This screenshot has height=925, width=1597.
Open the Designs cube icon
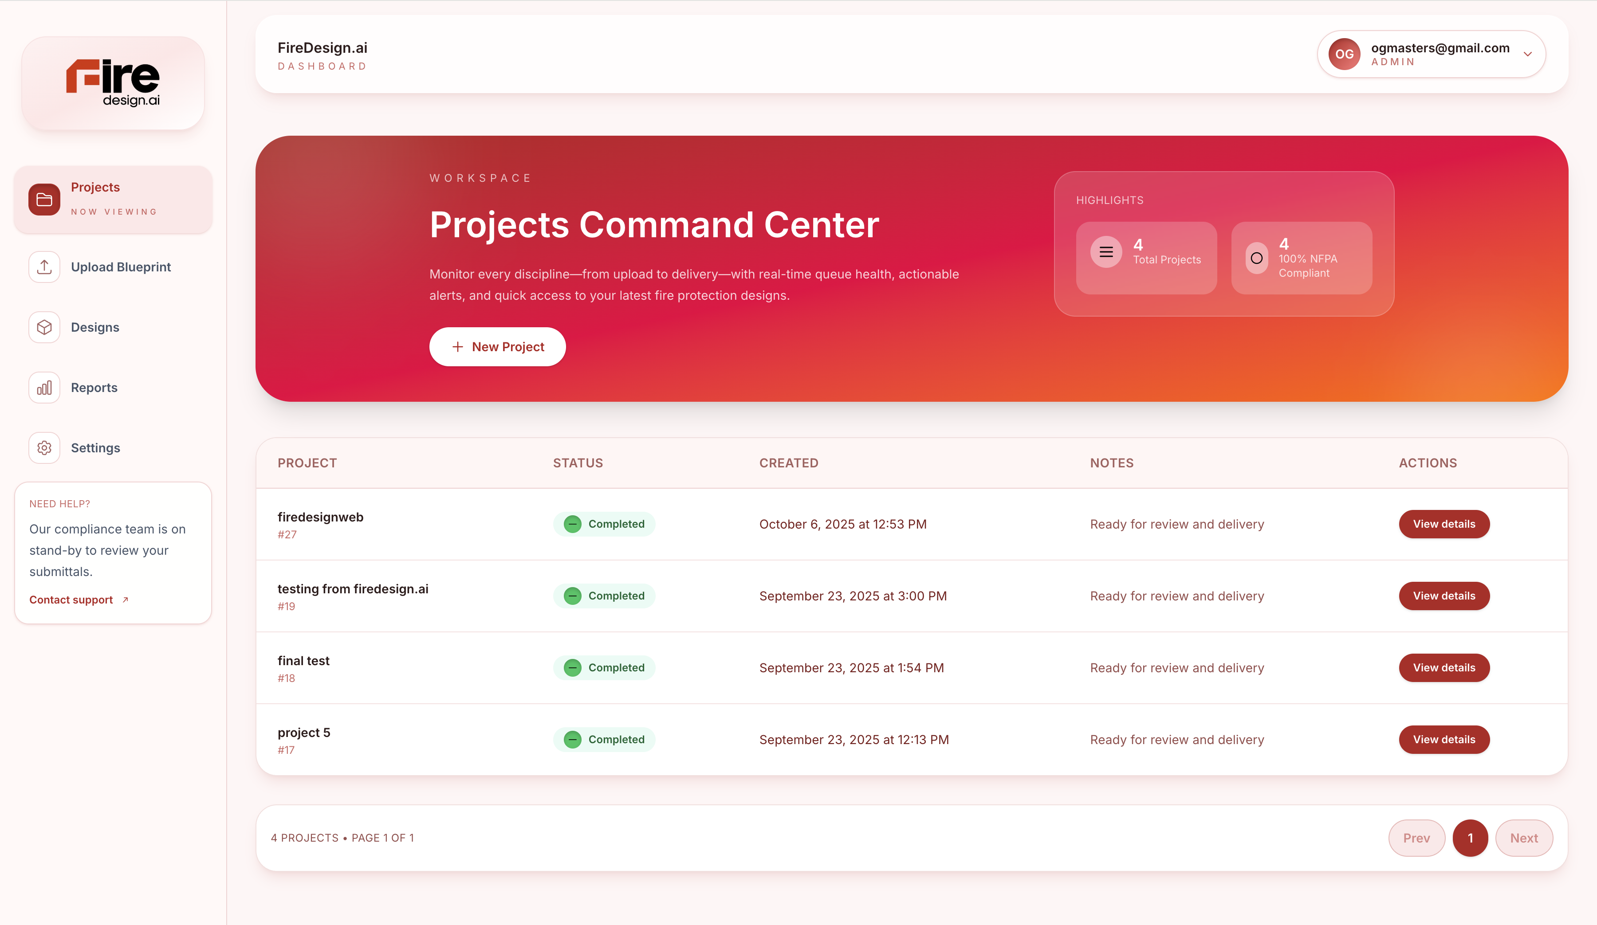click(44, 327)
